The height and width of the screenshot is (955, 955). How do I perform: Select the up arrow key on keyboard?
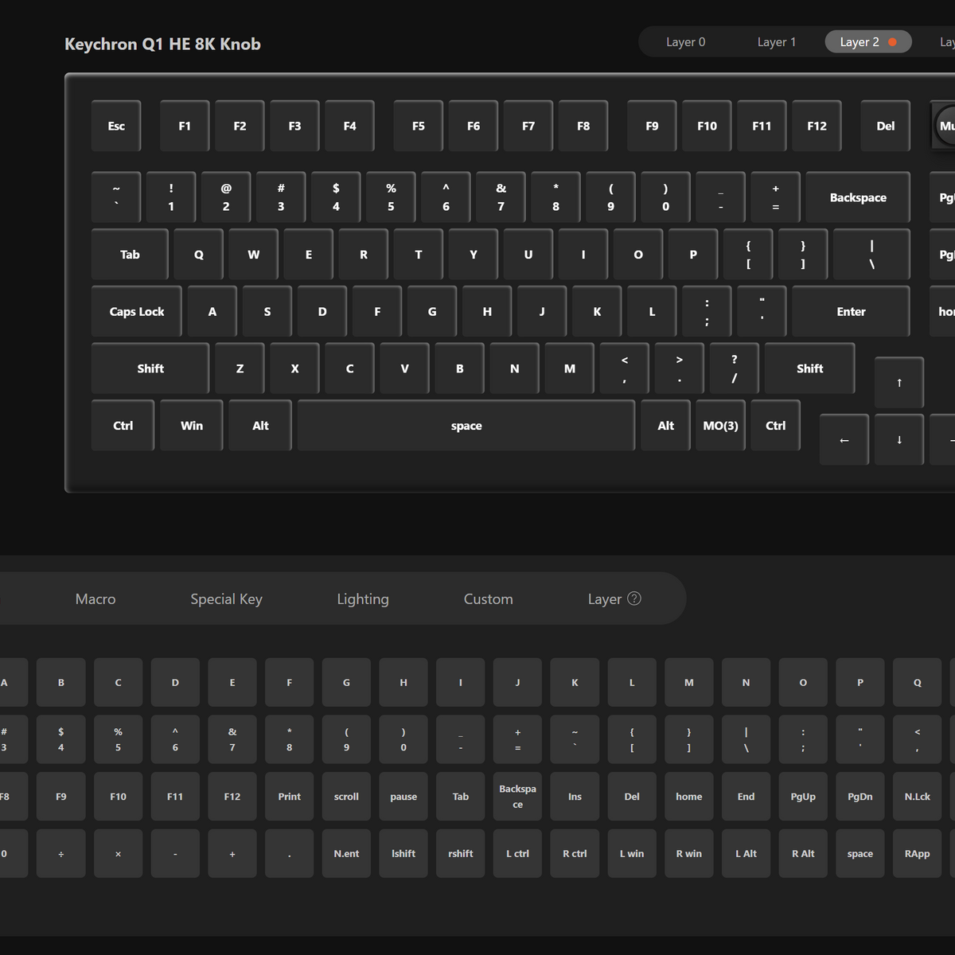[x=898, y=383]
